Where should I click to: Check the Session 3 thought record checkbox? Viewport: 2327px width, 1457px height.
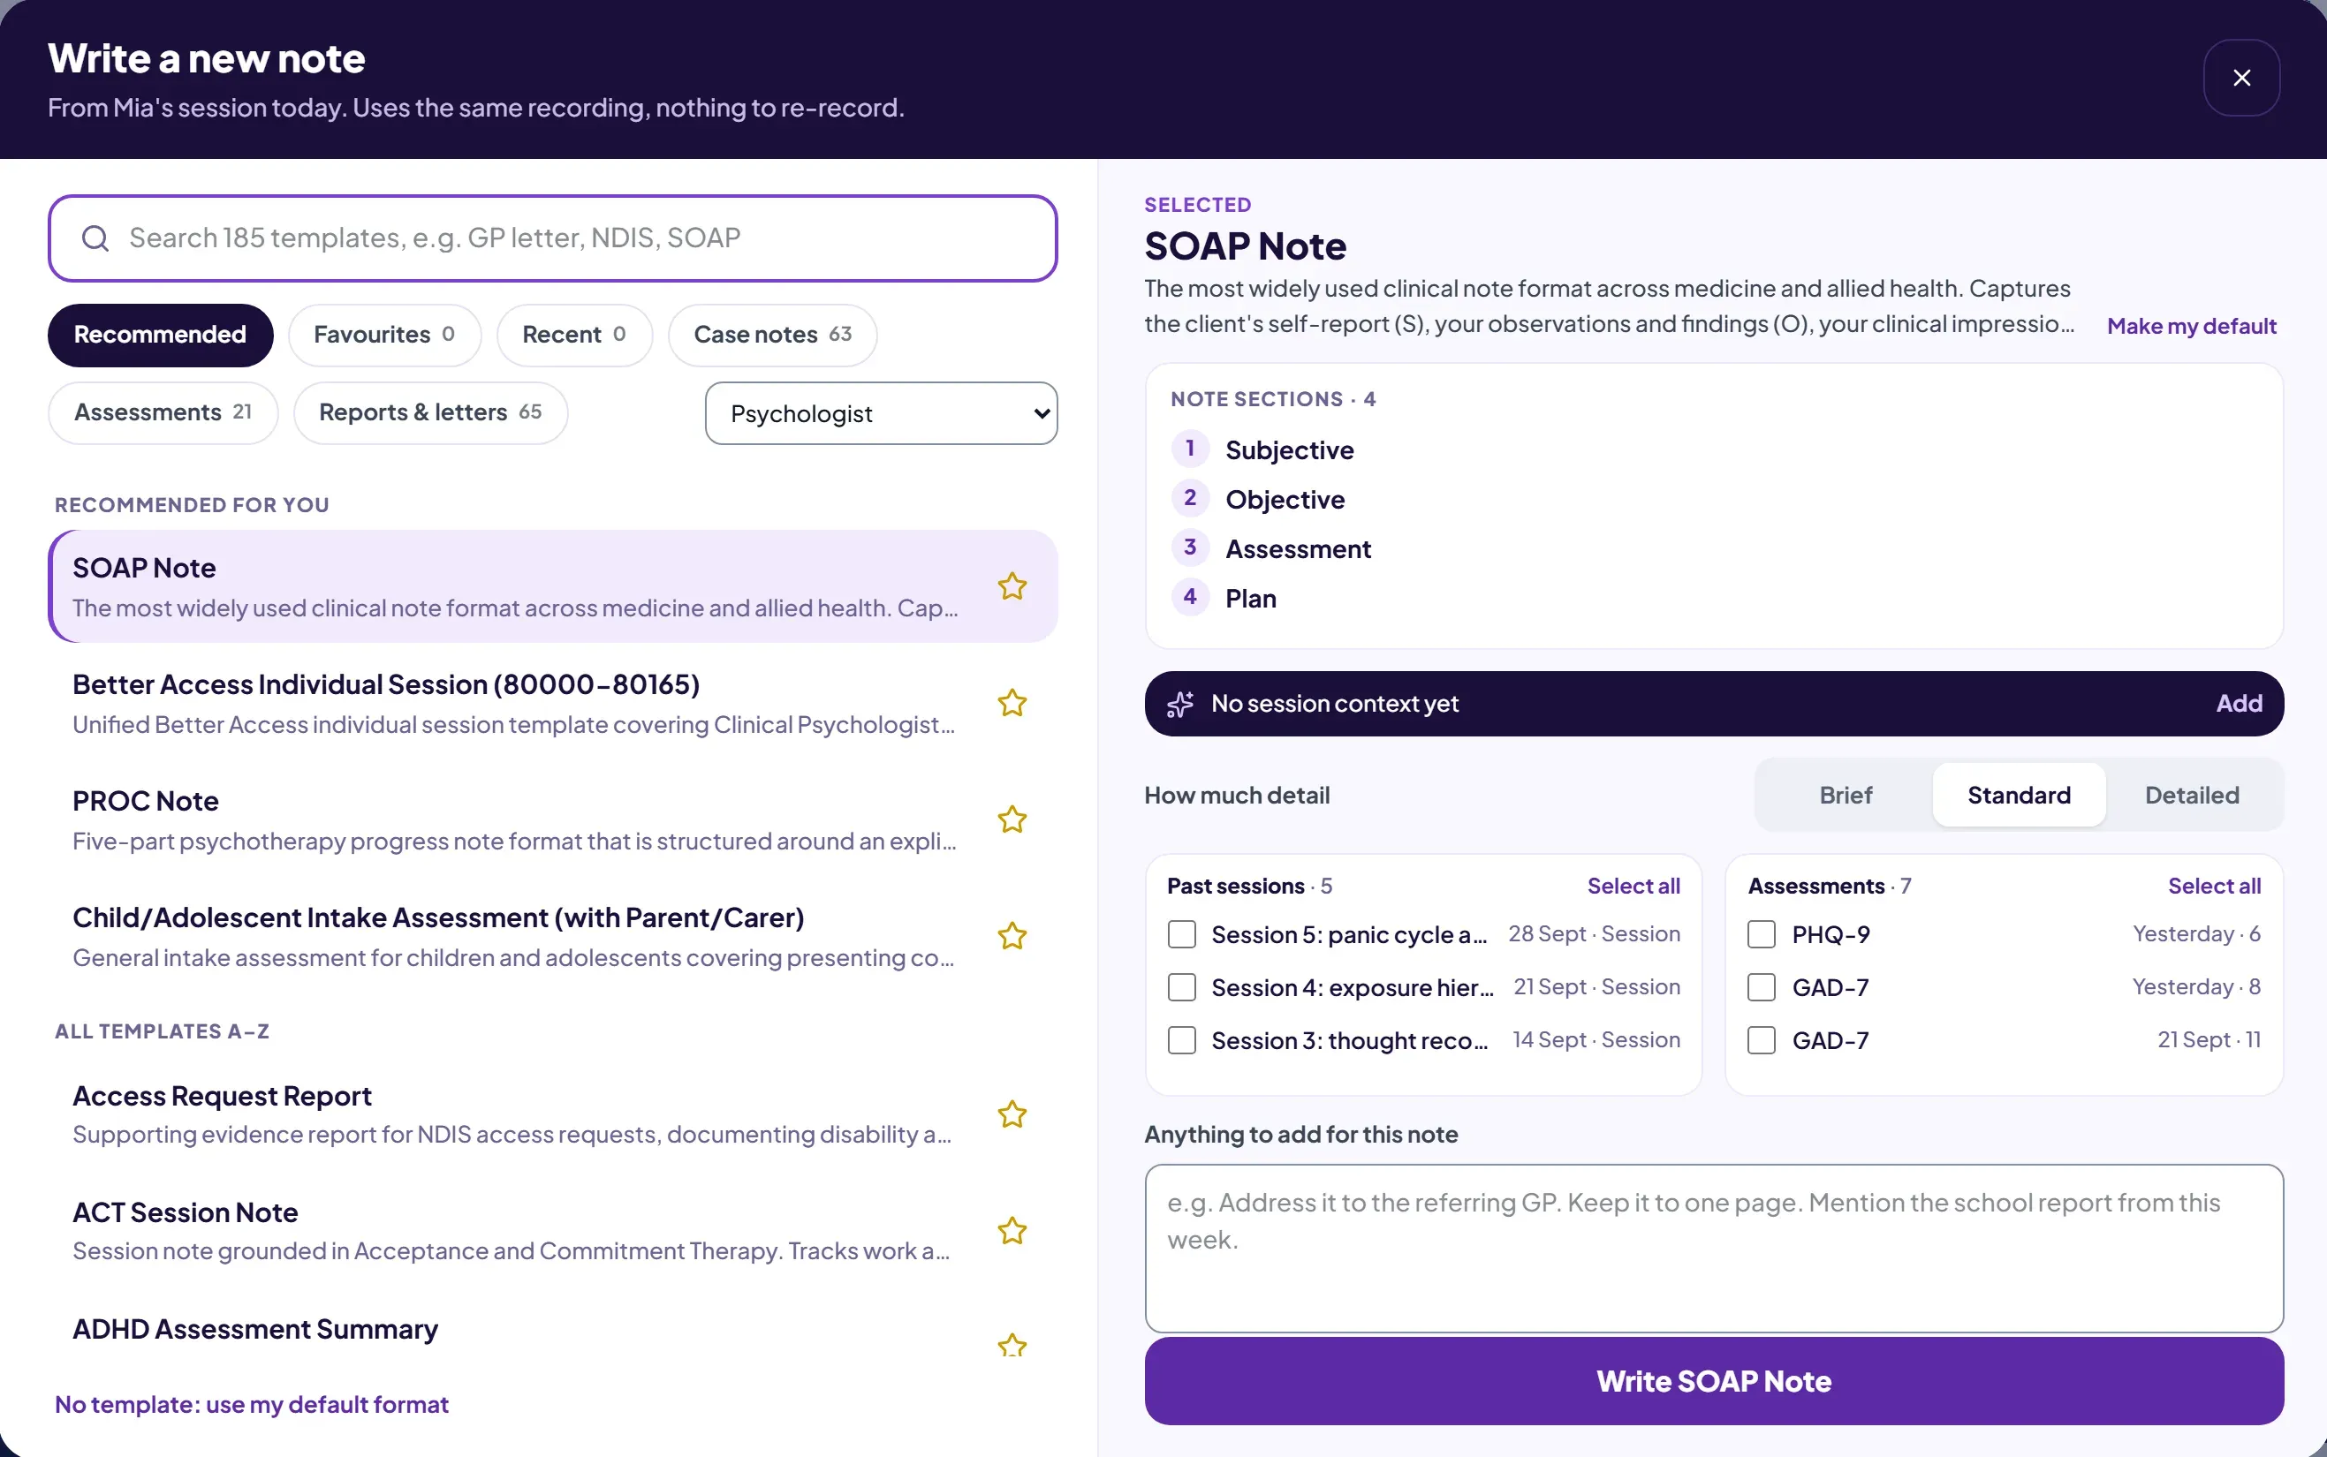click(x=1182, y=1041)
